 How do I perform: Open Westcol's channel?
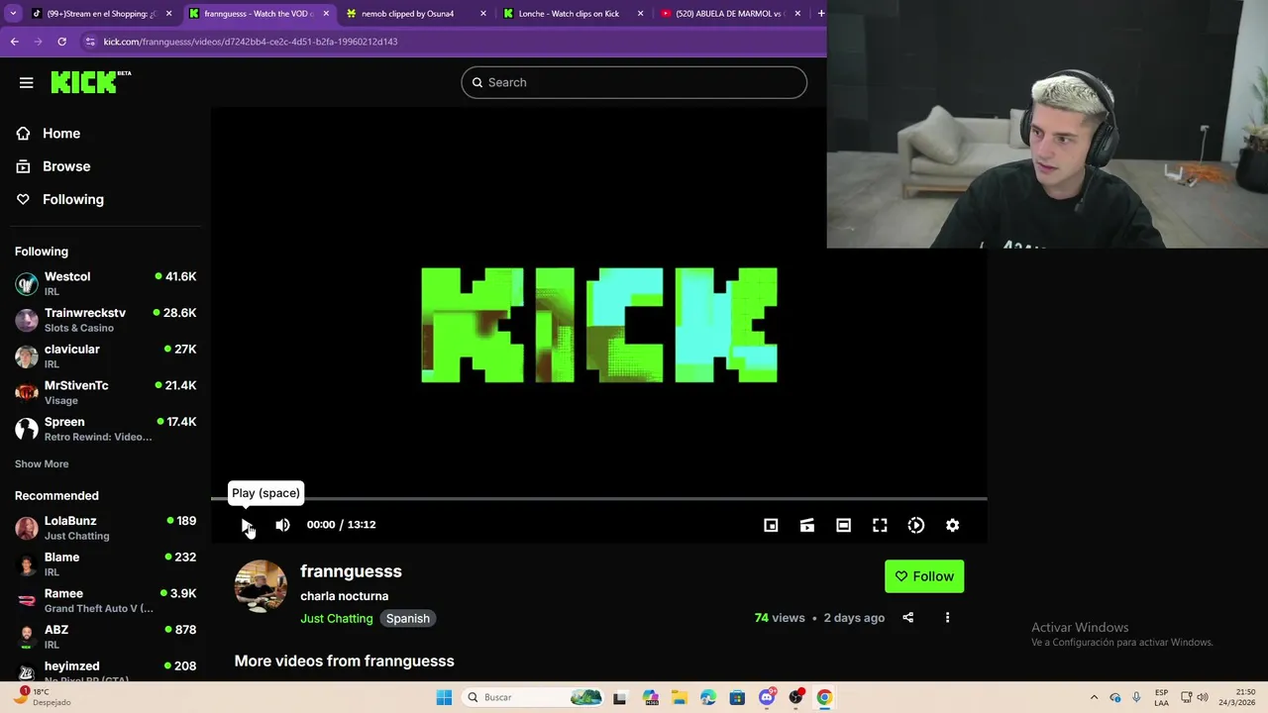(x=106, y=283)
